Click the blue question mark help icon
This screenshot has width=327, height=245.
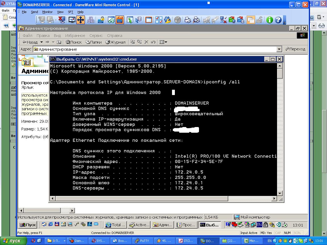[278, 20]
